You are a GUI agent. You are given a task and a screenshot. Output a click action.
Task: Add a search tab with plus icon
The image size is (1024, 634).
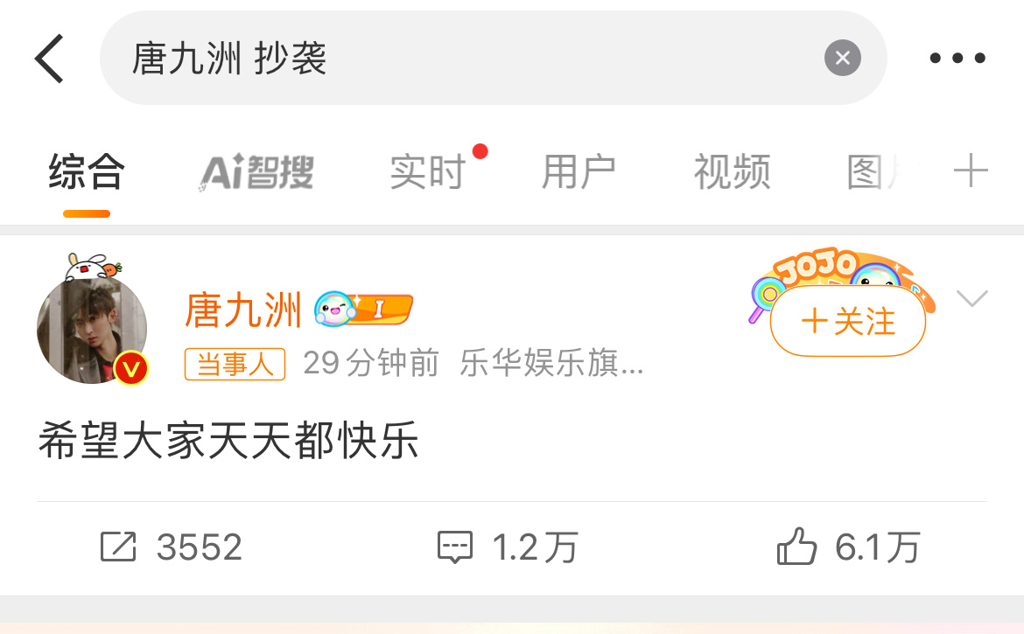coord(971,171)
